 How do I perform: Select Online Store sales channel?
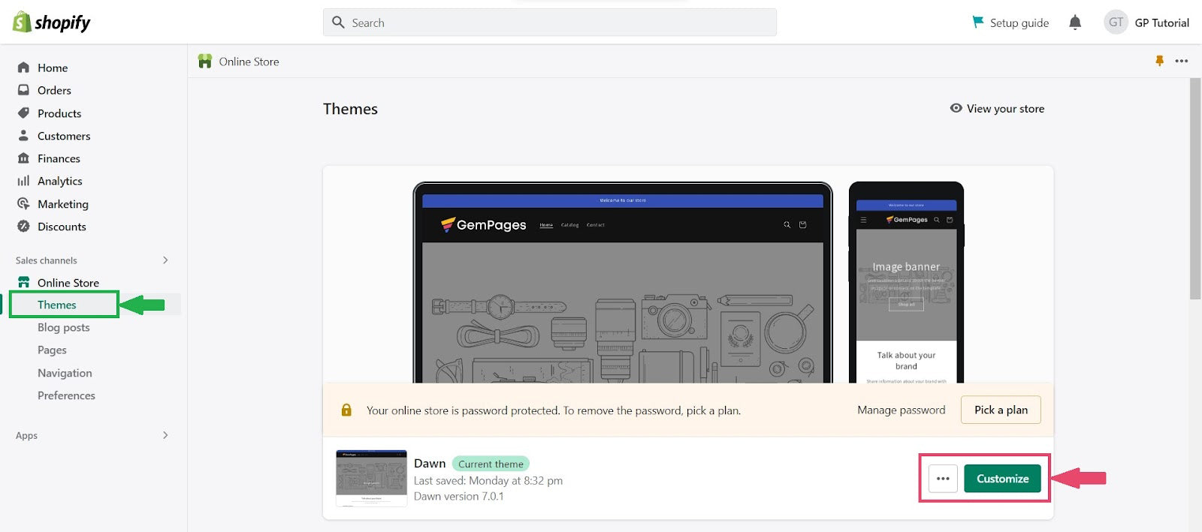point(68,283)
